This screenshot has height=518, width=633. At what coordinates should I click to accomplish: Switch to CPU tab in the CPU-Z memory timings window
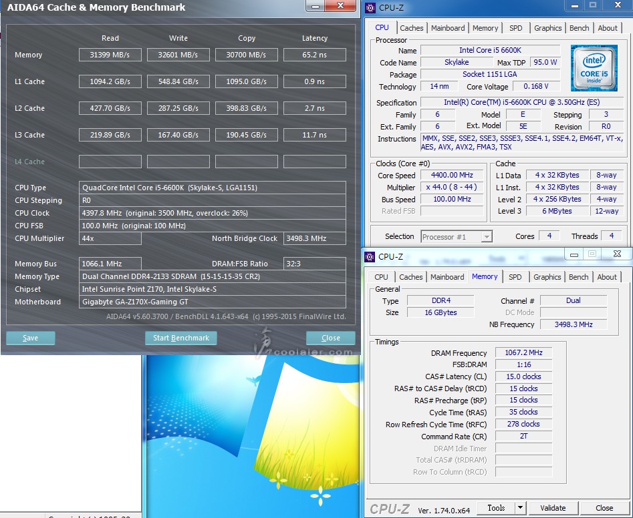[381, 277]
